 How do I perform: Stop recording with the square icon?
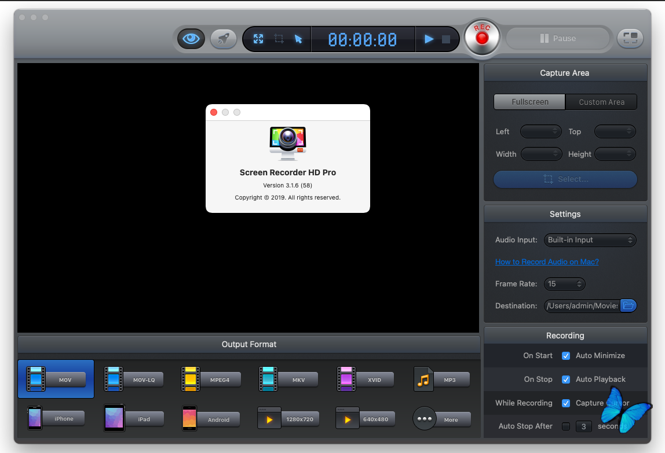coord(445,39)
